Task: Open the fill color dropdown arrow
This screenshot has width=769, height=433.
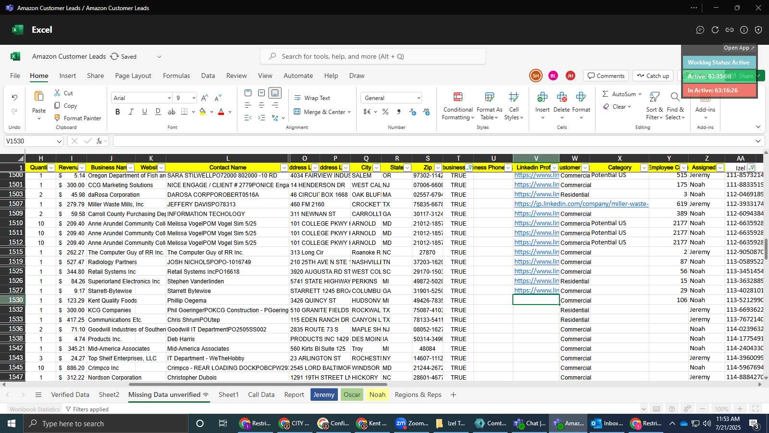Action: pos(211,112)
